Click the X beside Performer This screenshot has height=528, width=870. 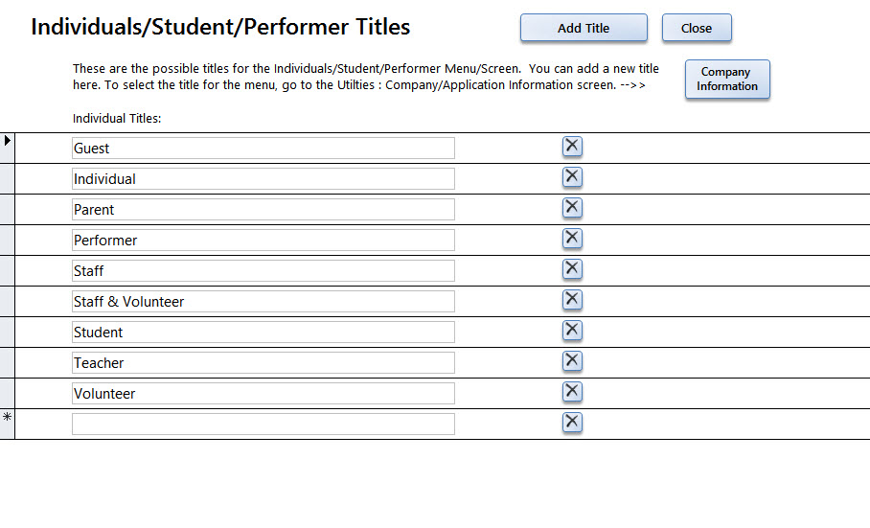tap(572, 239)
